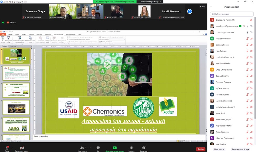Viewport: 256px width, 152px height.
Task: Click the participants list scrollbar
Action: click(255, 67)
